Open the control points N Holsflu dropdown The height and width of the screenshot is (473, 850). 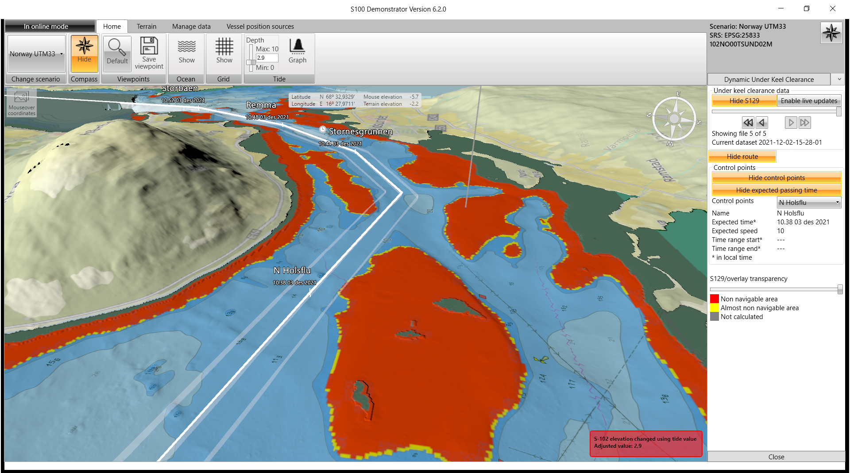pyautogui.click(x=809, y=203)
